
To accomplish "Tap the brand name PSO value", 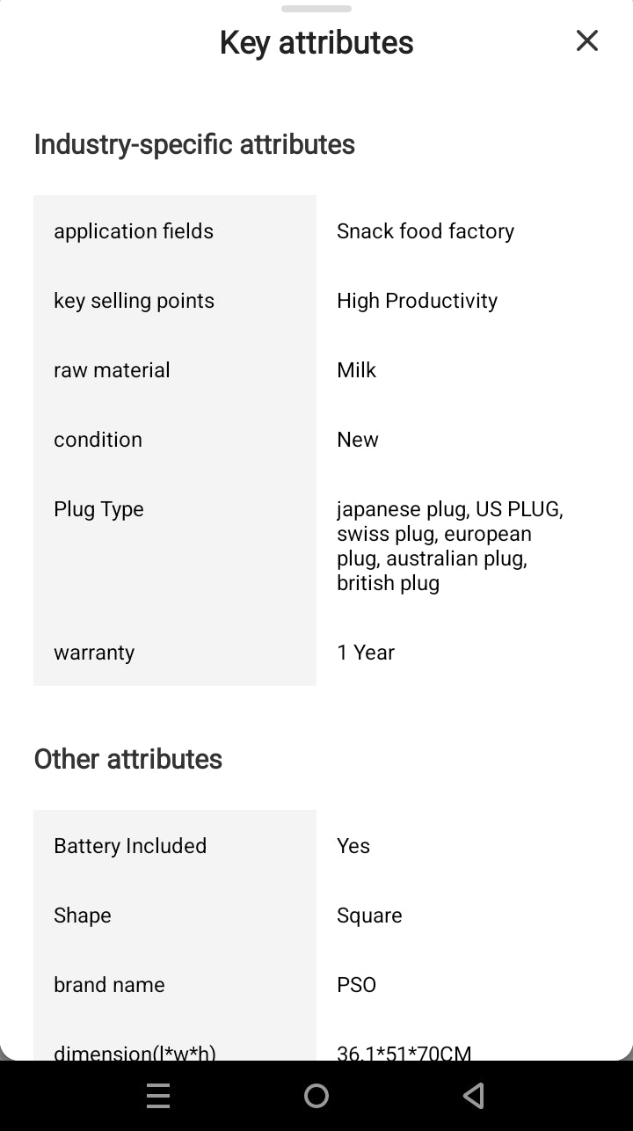I will coord(356,985).
